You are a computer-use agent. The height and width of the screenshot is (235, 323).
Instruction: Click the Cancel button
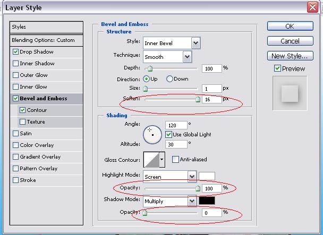pos(290,41)
